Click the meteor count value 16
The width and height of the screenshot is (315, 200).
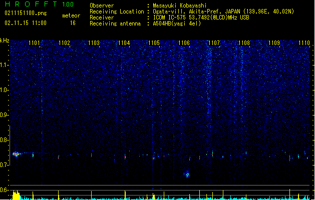(73, 23)
